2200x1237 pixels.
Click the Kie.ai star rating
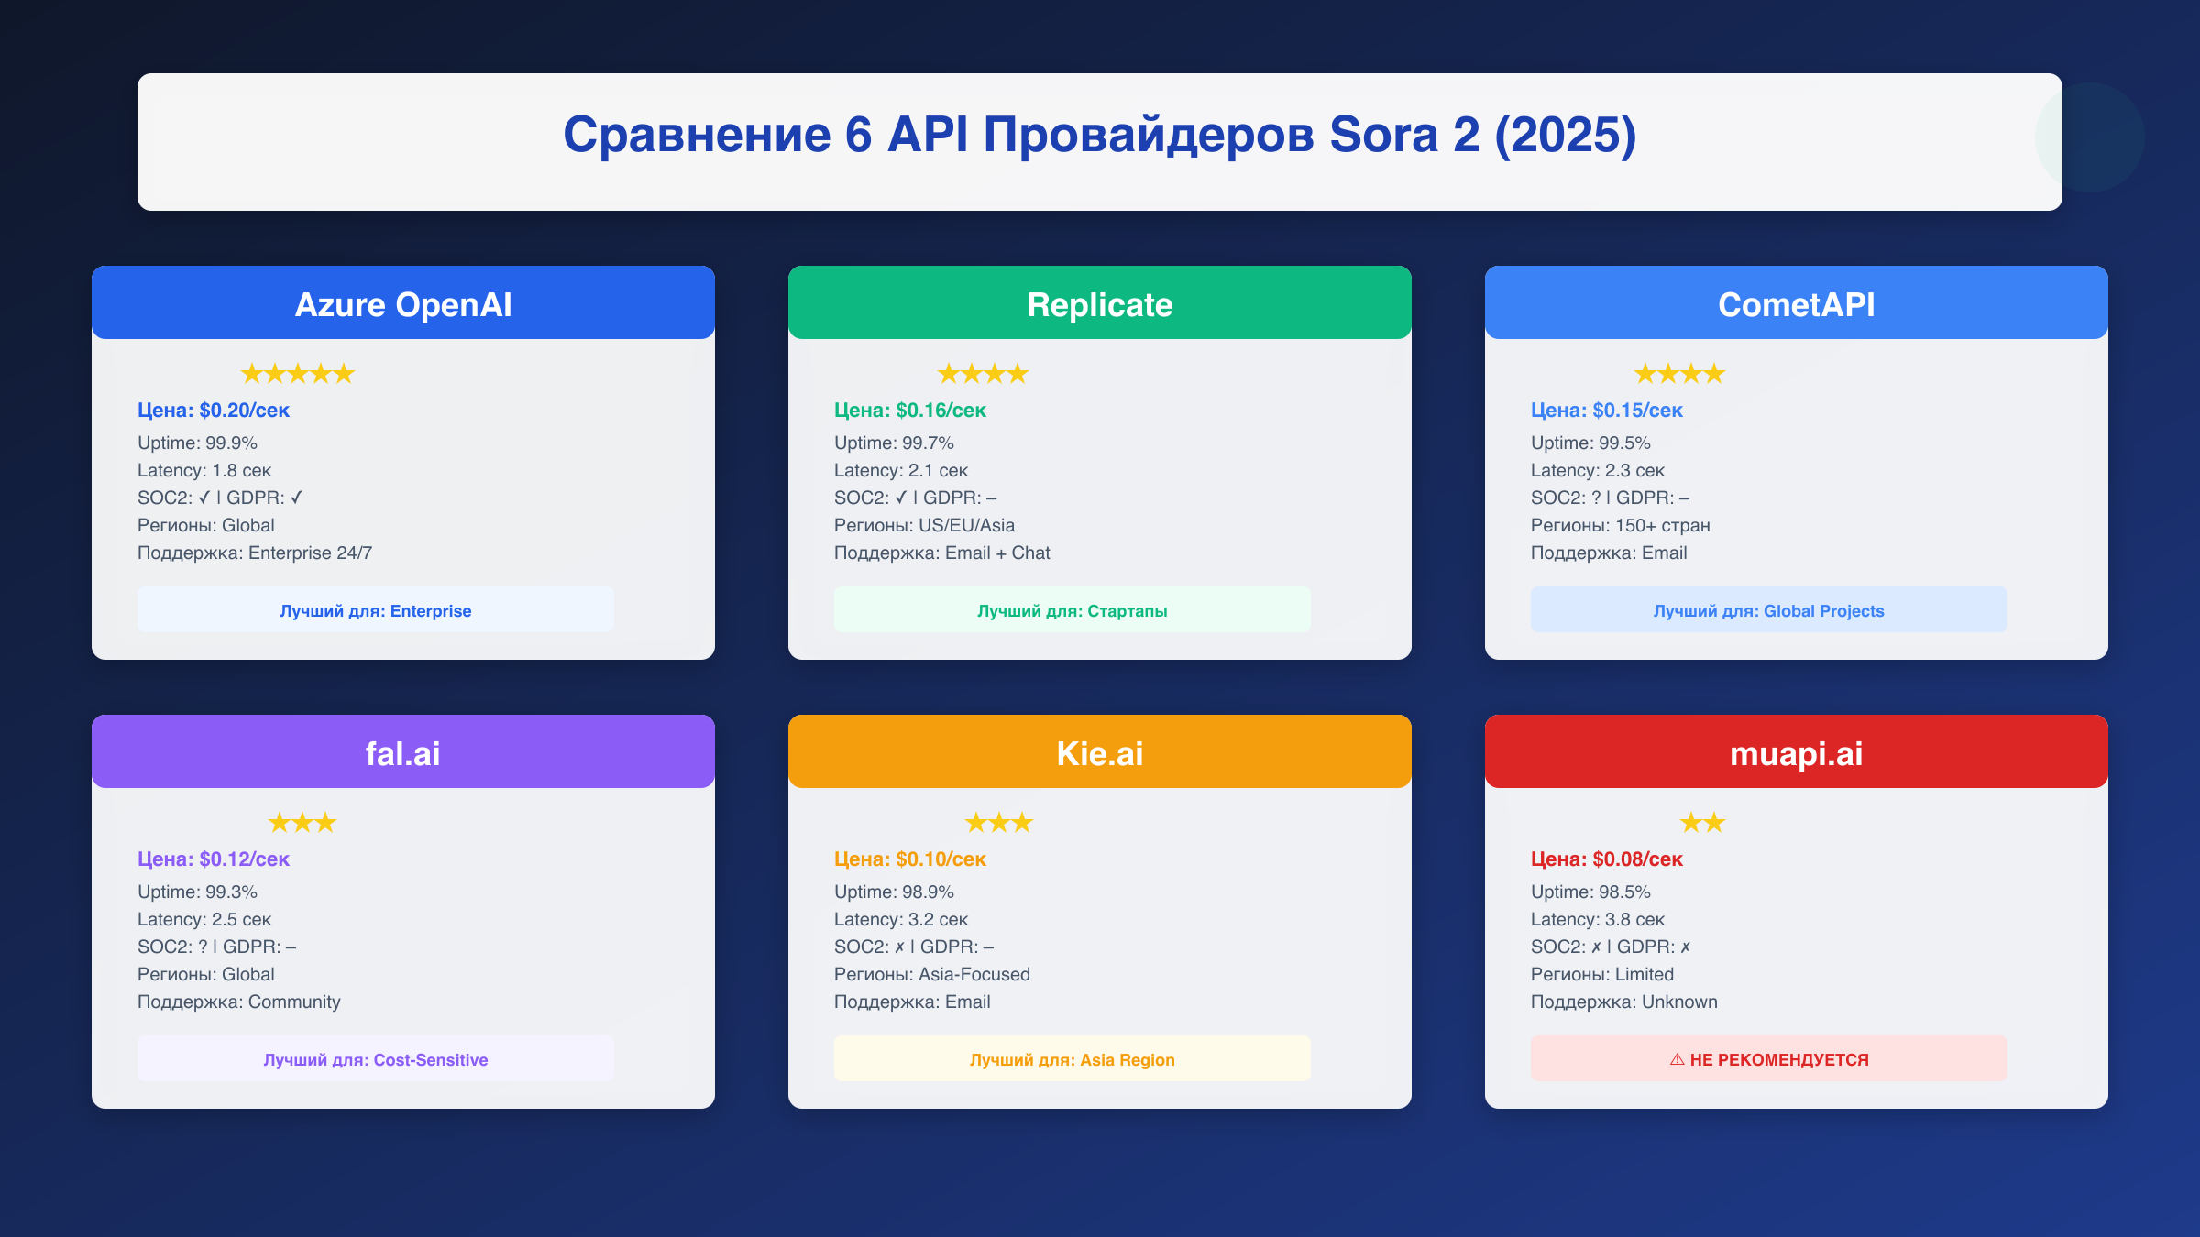pyautogui.click(x=999, y=823)
